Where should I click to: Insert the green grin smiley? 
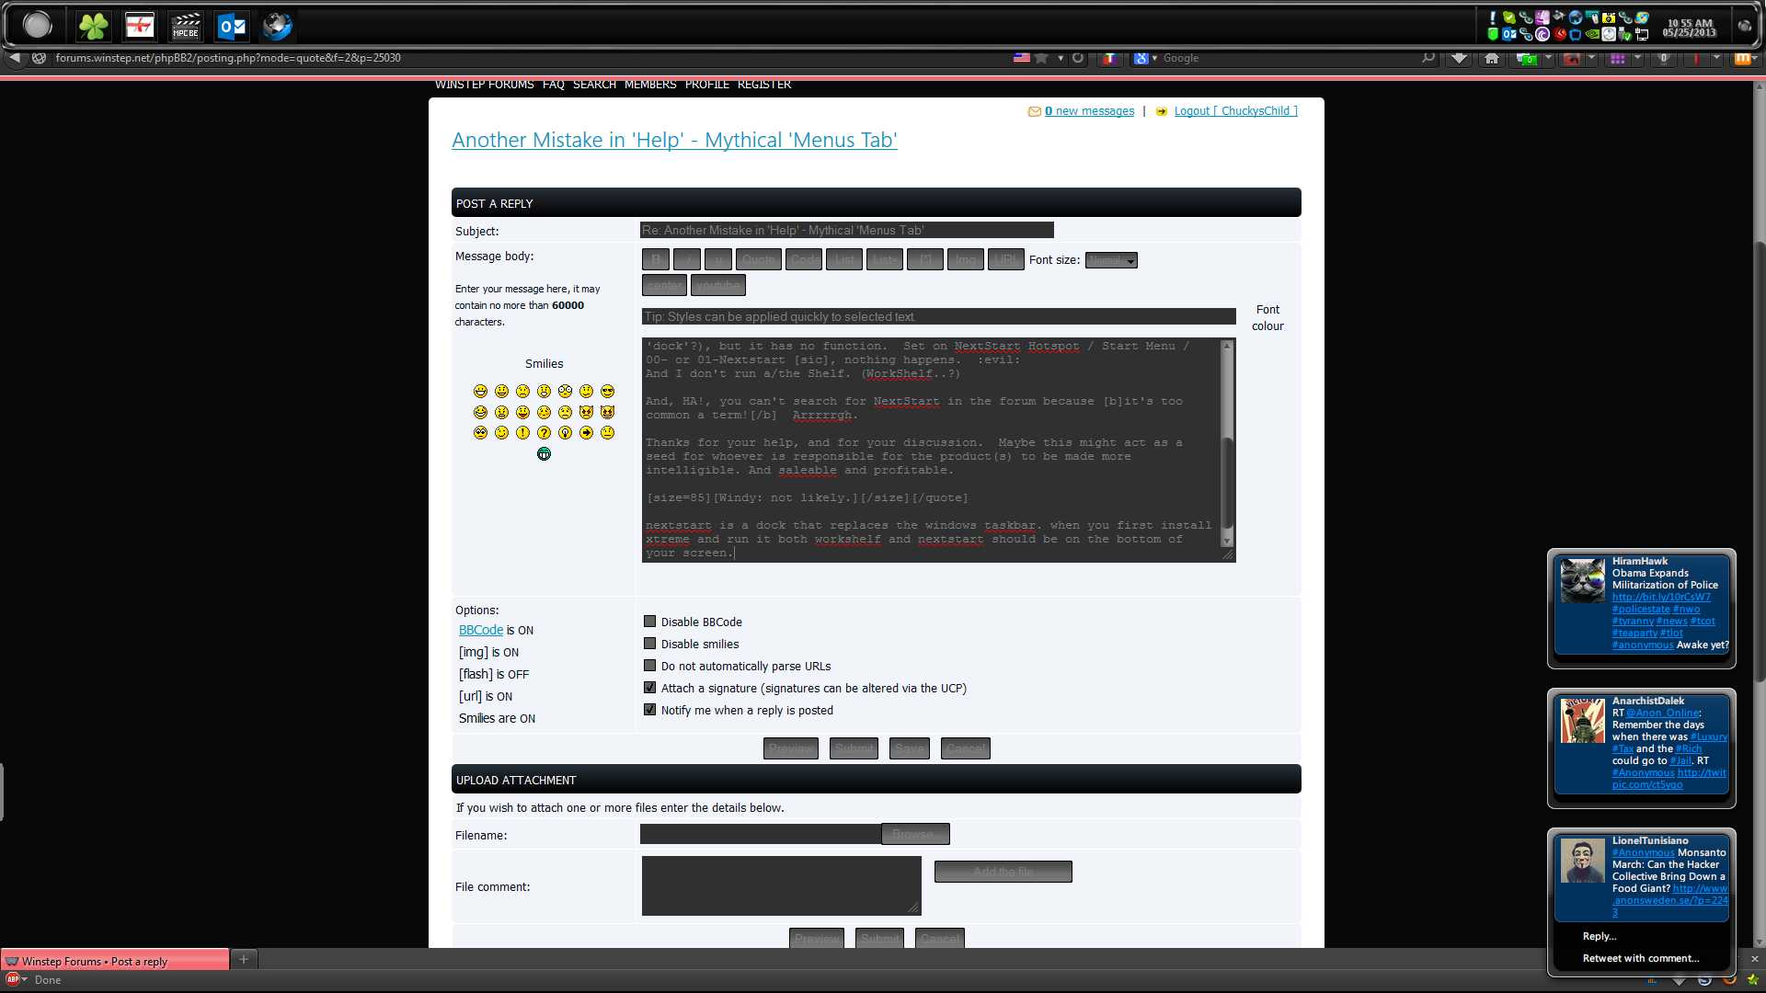(x=544, y=454)
